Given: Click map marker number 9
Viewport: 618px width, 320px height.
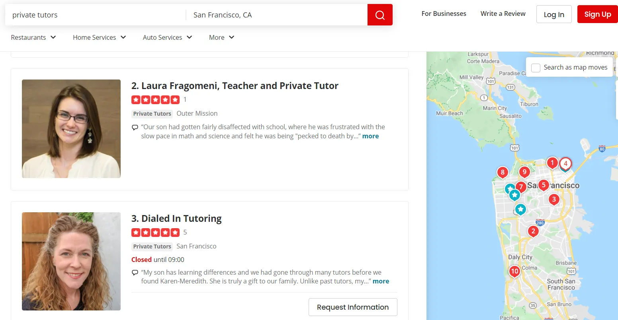Looking at the screenshot, I should (x=524, y=172).
